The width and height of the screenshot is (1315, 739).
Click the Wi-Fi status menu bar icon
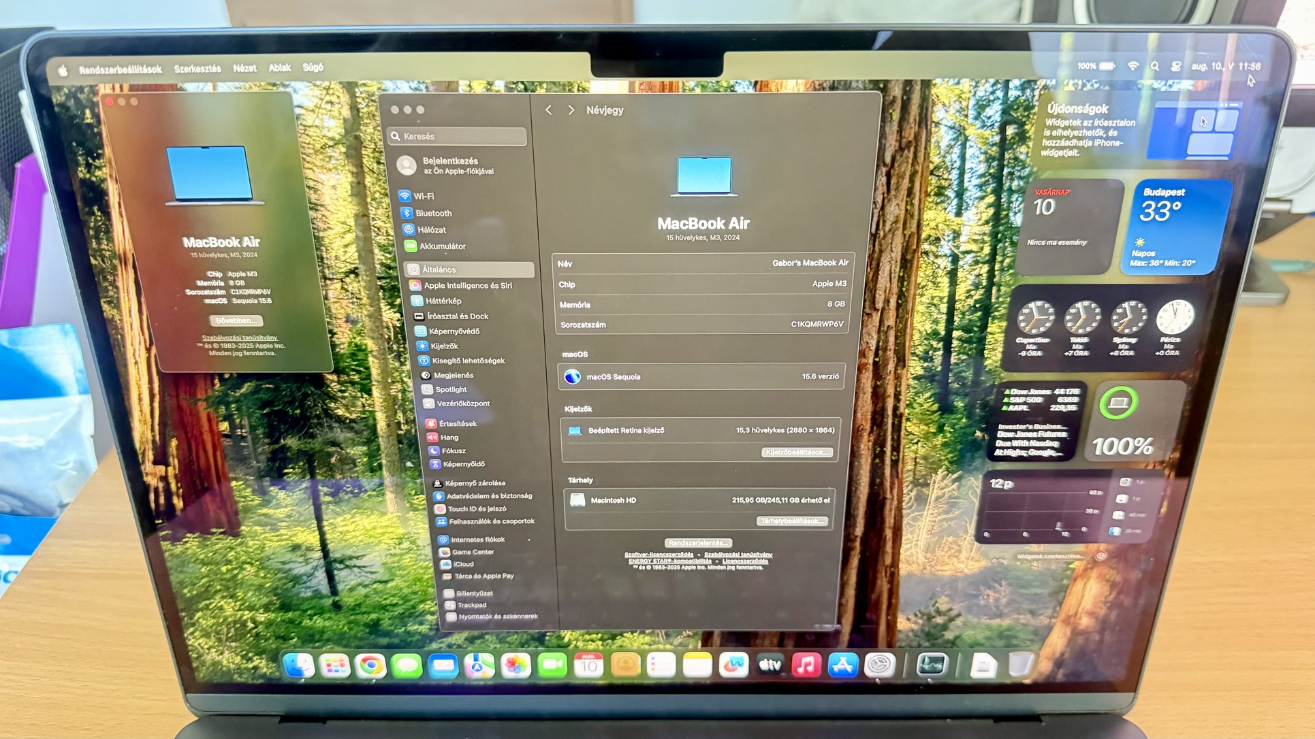[1133, 67]
